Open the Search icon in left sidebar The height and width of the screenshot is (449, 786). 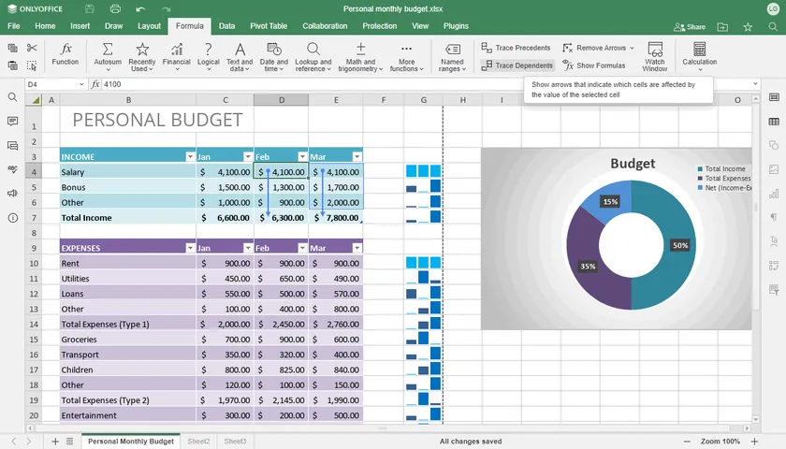tap(12, 97)
